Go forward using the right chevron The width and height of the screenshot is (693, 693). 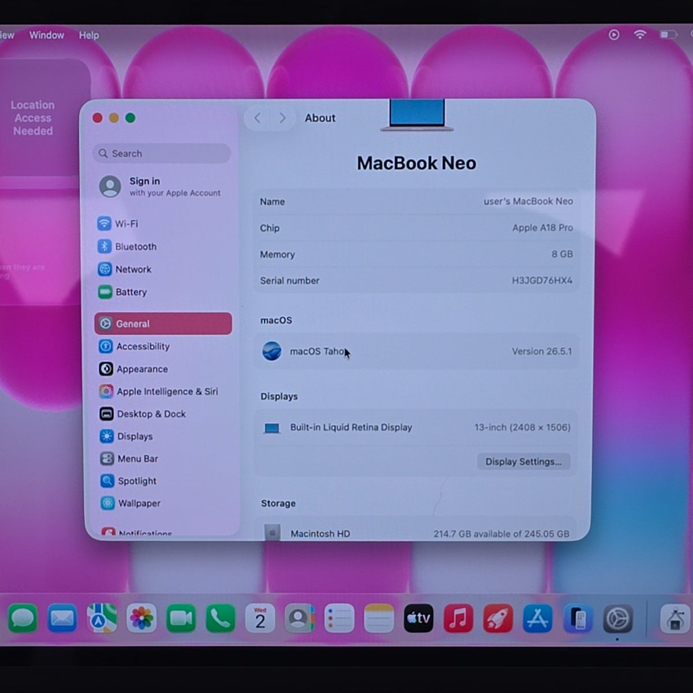282,118
